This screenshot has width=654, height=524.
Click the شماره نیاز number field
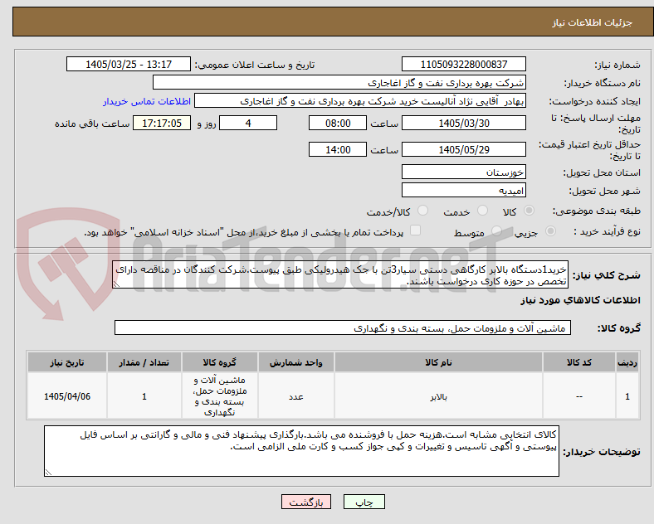(463, 64)
